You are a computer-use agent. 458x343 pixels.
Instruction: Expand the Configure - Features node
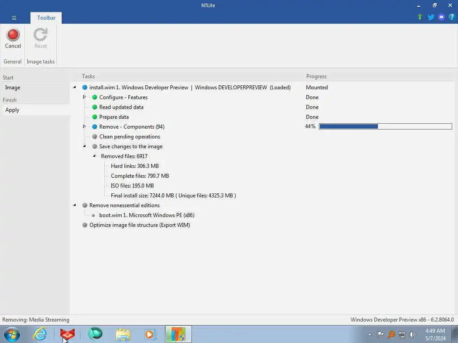coord(85,97)
